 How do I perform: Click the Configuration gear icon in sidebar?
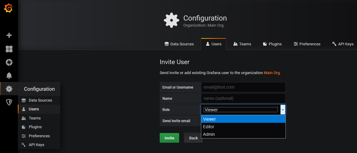(x=9, y=89)
